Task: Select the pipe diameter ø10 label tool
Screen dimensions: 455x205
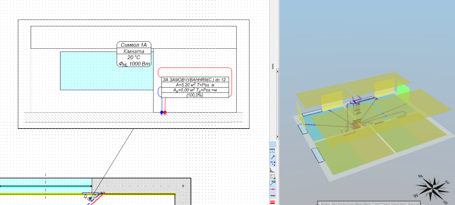Action: tap(273, 183)
